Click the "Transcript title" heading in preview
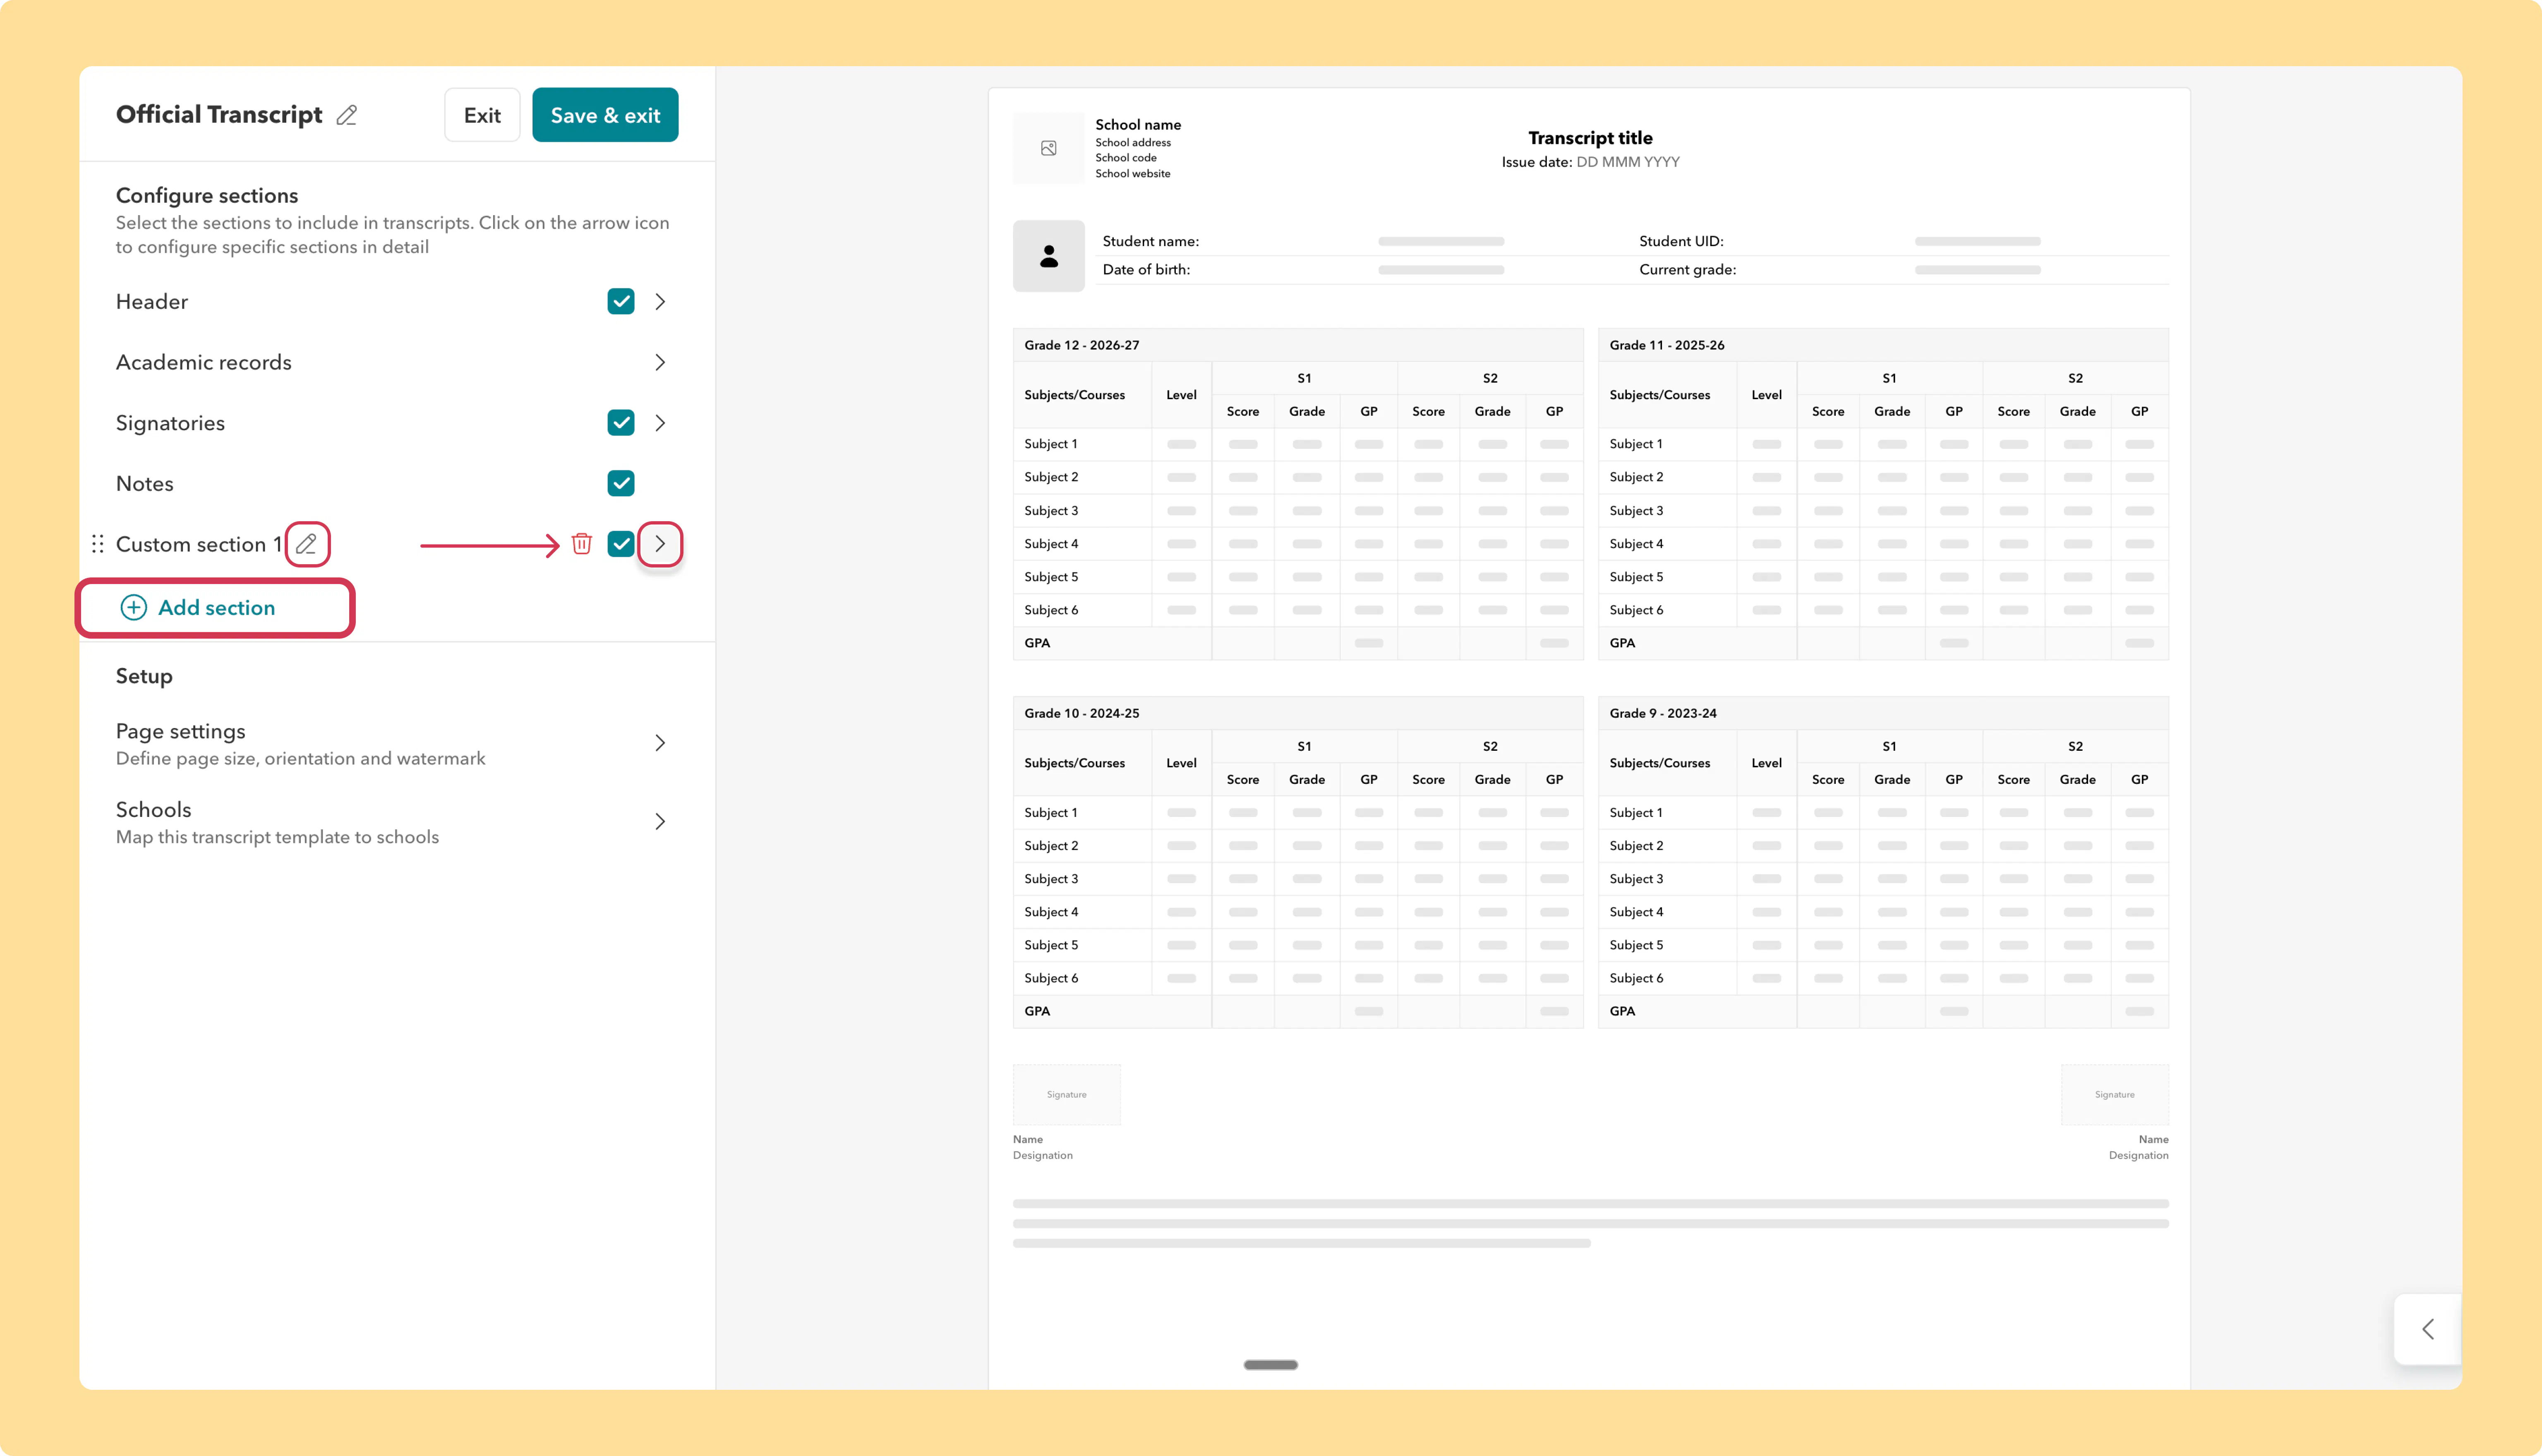The height and width of the screenshot is (1456, 2542). click(x=1590, y=138)
